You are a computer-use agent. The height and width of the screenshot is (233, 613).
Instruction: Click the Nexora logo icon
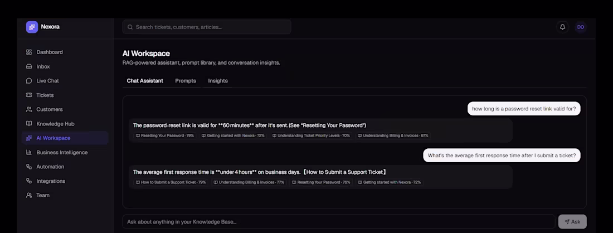coord(32,27)
